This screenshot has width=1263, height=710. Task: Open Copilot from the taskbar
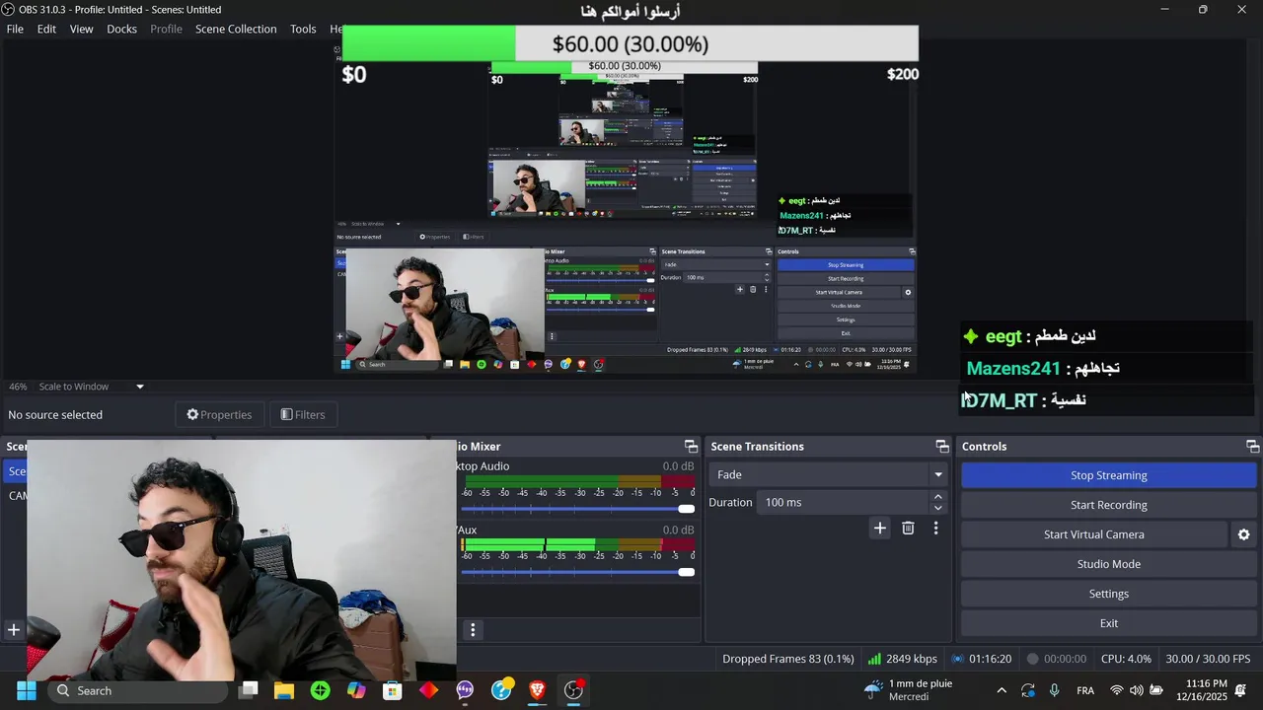click(356, 690)
